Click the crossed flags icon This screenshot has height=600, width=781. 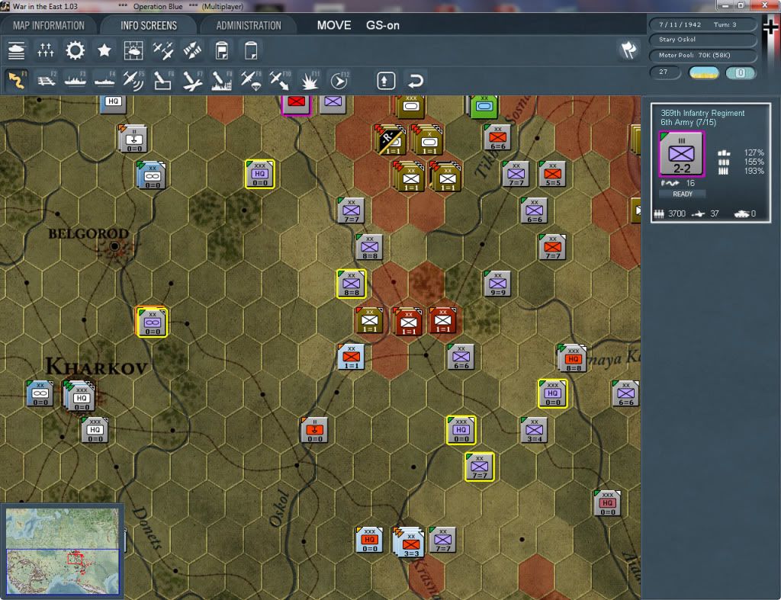click(628, 50)
